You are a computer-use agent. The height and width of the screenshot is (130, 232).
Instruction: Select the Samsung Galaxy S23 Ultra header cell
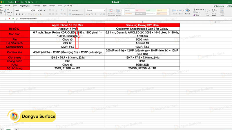pyautogui.click(x=142, y=25)
